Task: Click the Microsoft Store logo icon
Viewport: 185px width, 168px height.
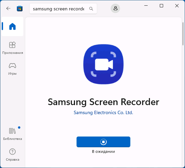Action: tap(20, 8)
